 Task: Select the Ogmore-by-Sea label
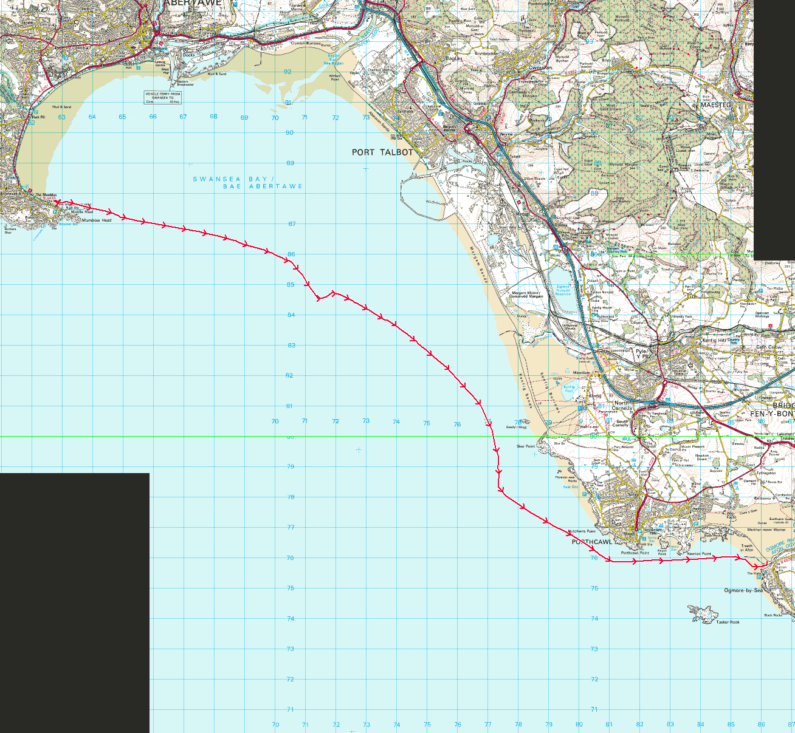click(x=744, y=590)
